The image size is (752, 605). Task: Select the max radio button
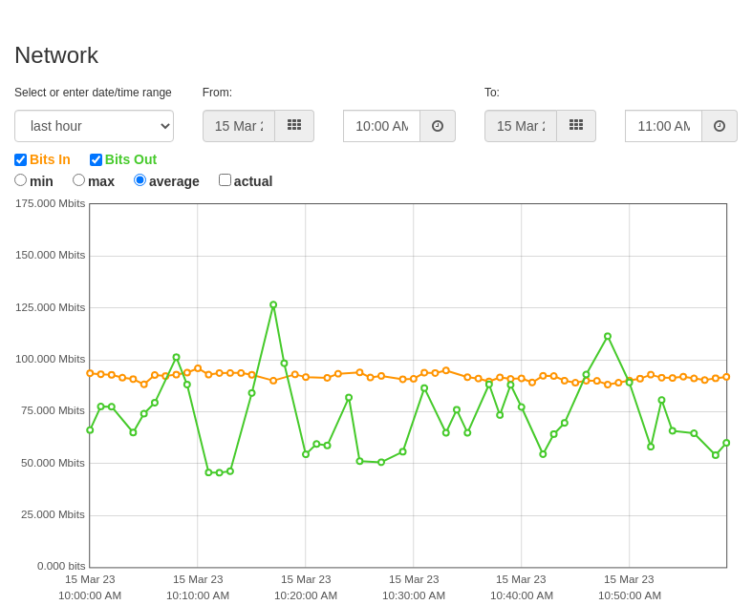click(78, 180)
